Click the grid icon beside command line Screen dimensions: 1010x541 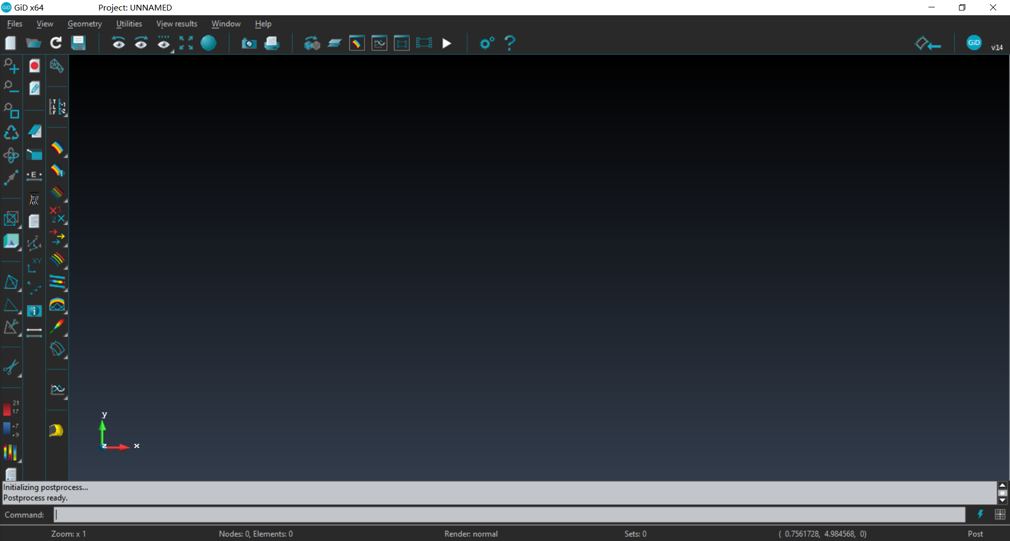pyautogui.click(x=1001, y=515)
